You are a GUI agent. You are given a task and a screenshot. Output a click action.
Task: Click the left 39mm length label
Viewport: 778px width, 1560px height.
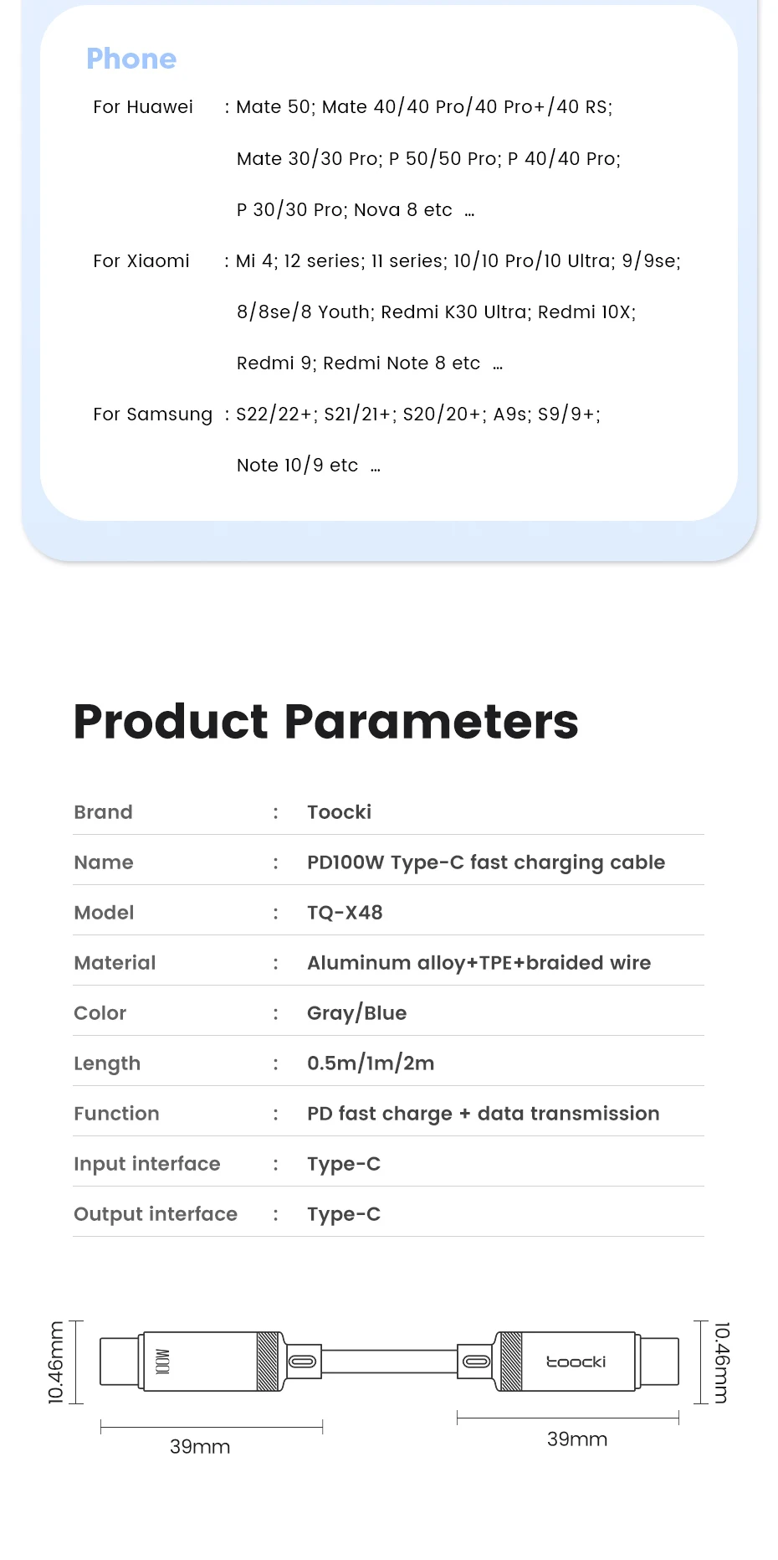click(200, 1447)
